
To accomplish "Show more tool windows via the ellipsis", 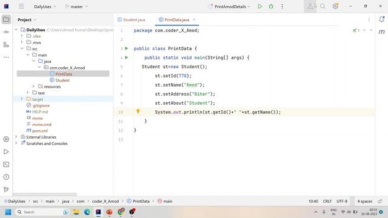I will point(6,58).
